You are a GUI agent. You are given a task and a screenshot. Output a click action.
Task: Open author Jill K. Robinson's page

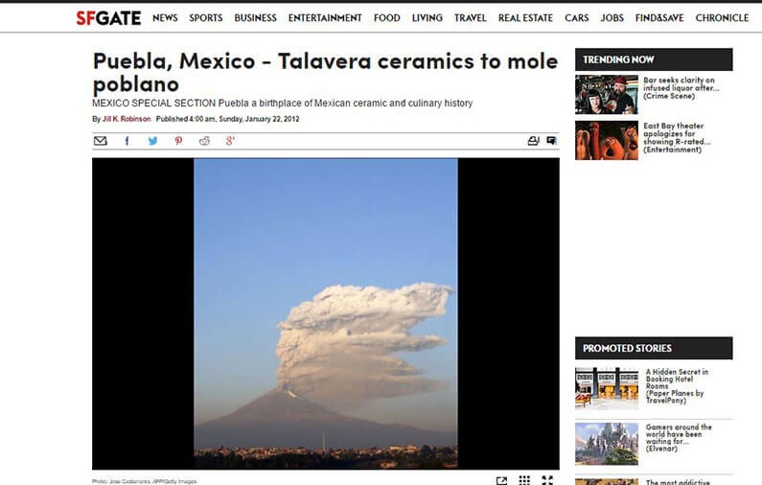coord(127,119)
